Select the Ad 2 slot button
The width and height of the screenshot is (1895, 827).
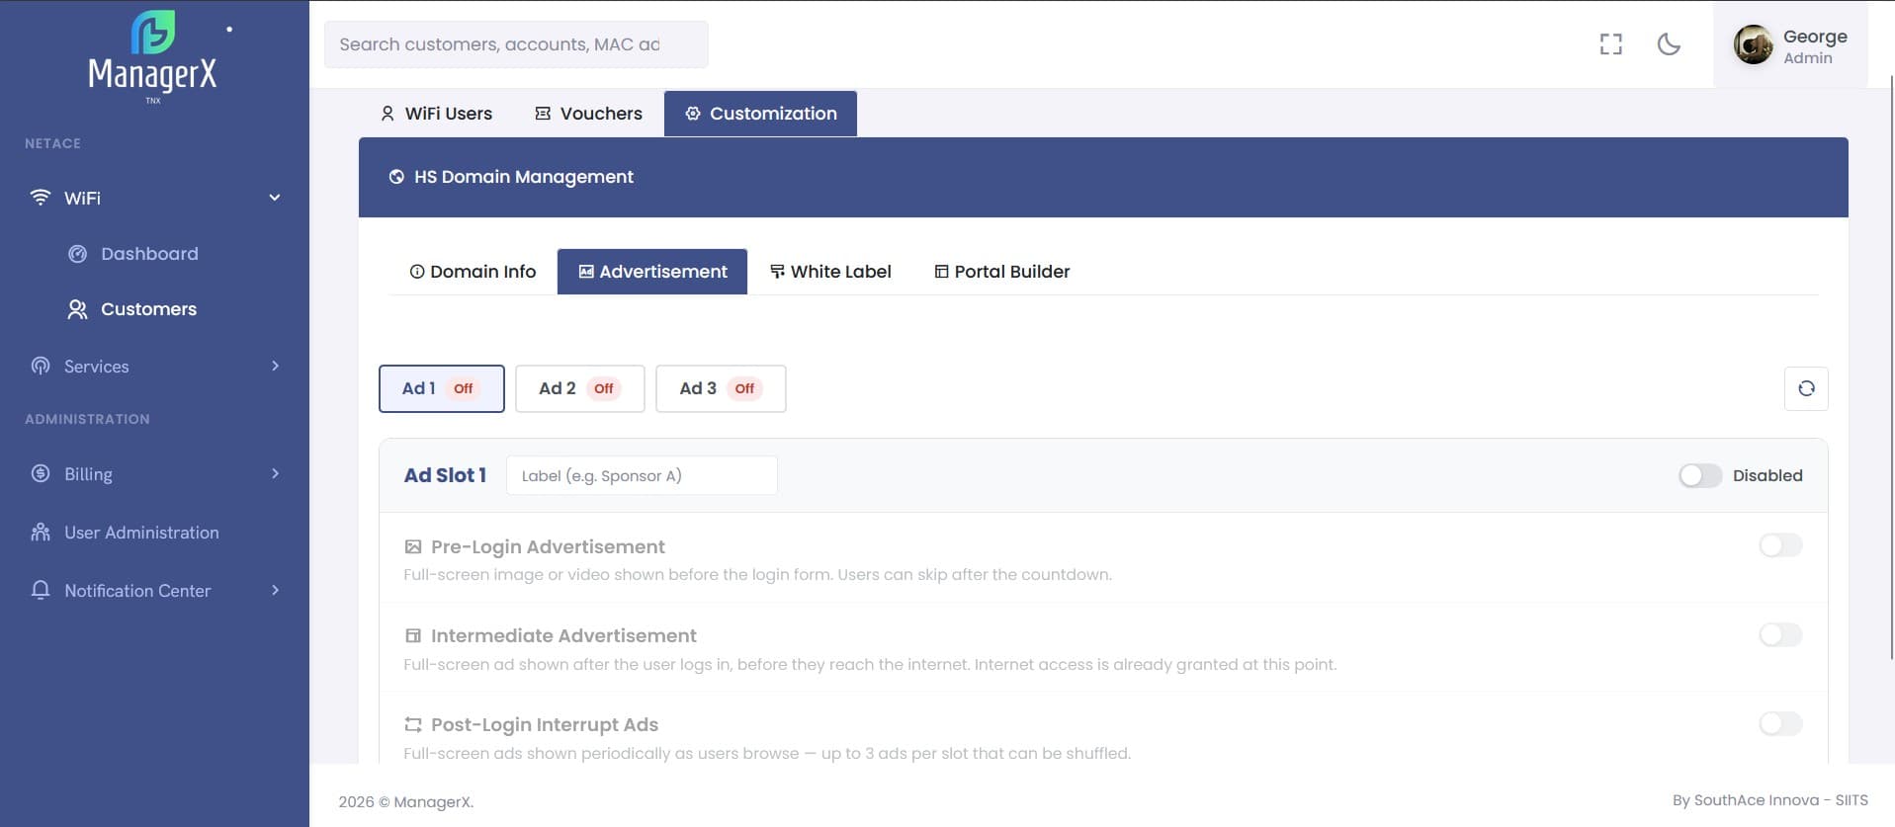[x=580, y=388]
